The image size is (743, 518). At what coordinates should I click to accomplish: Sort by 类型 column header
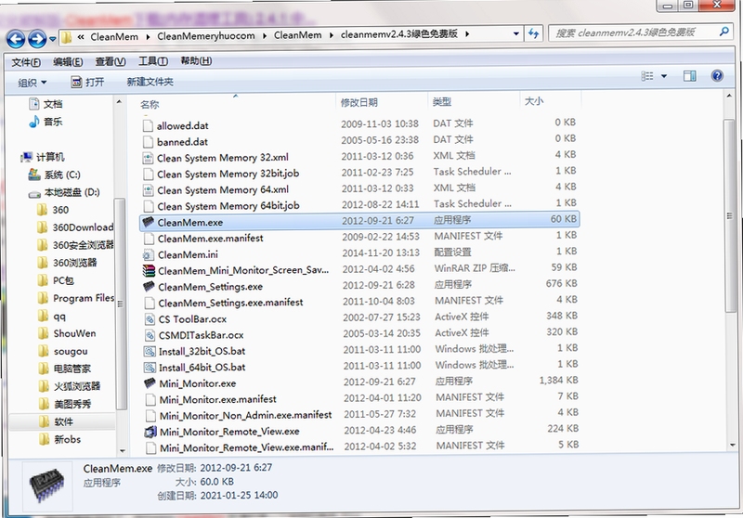pyautogui.click(x=442, y=102)
